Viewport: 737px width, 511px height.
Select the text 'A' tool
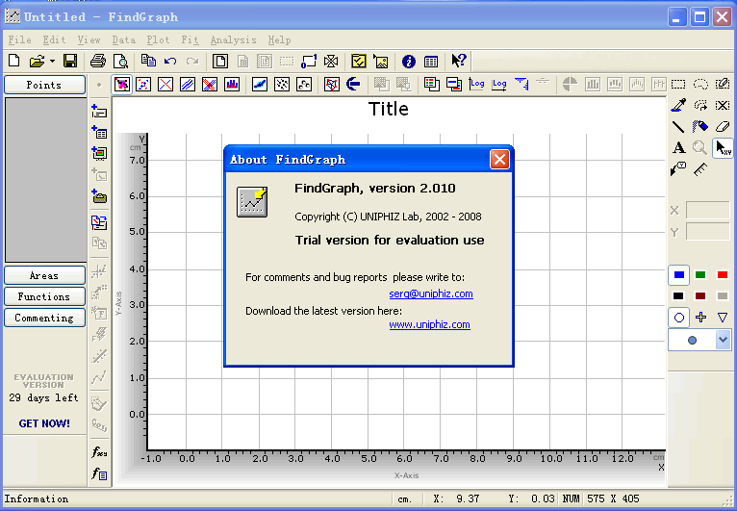(678, 147)
